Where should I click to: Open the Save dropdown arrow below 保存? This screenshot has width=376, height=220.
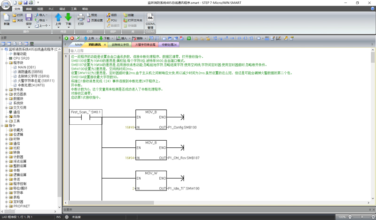29,27
